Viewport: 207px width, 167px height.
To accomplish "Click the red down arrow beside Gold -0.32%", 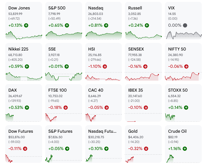I will click(x=146, y=149).
